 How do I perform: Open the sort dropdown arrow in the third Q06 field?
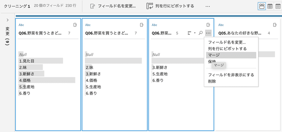click(195, 33)
